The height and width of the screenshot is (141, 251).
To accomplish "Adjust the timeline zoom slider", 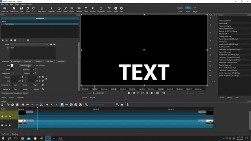I will point(96,105).
